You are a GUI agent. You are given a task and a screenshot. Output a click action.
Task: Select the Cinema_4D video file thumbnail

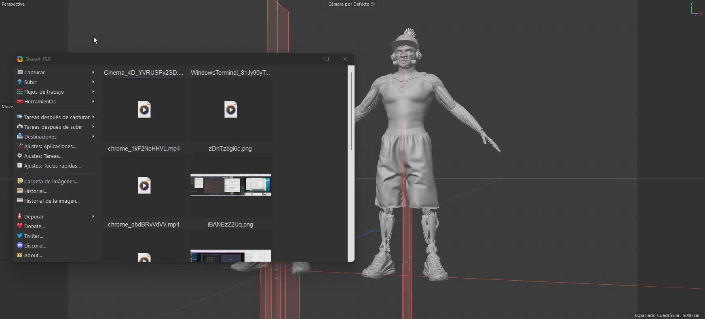coord(144,109)
